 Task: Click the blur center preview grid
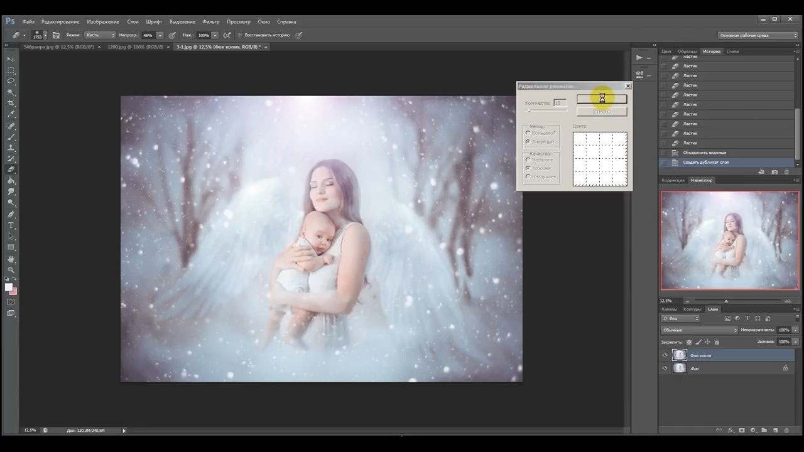coord(600,159)
